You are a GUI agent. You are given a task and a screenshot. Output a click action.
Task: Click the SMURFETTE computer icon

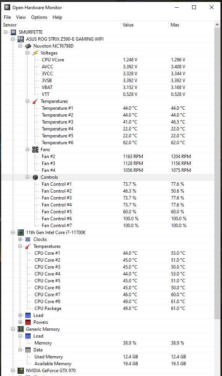(13, 32)
